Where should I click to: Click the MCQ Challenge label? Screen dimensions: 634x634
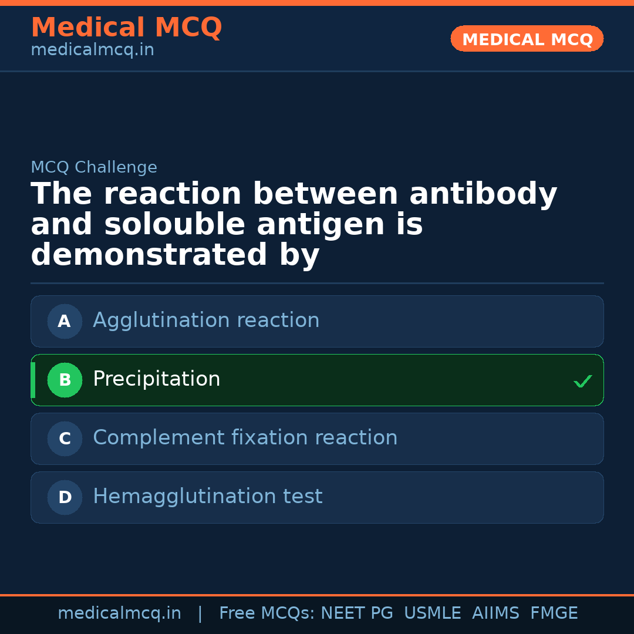tap(94, 167)
